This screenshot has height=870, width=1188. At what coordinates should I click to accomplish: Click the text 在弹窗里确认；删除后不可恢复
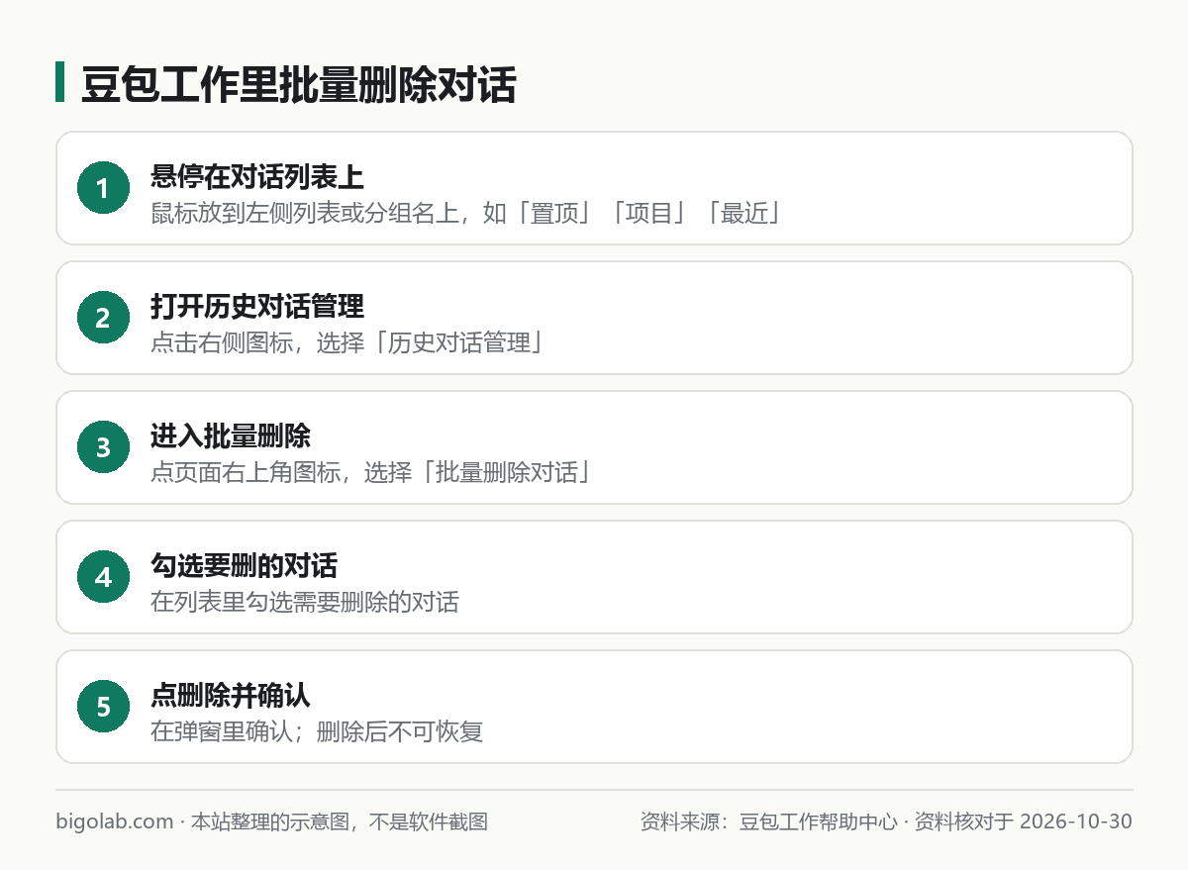317,731
